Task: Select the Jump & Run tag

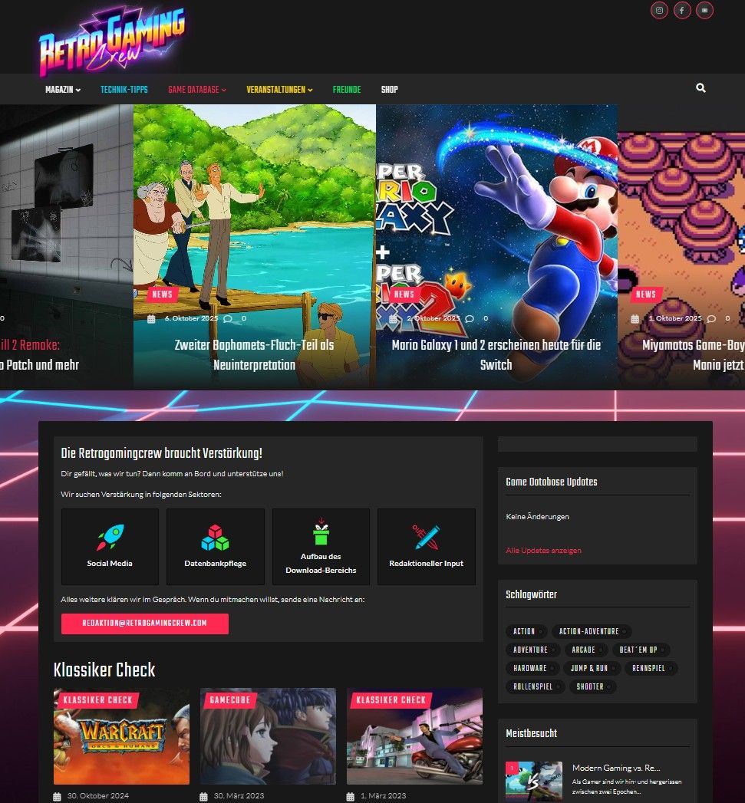Action: tap(588, 668)
